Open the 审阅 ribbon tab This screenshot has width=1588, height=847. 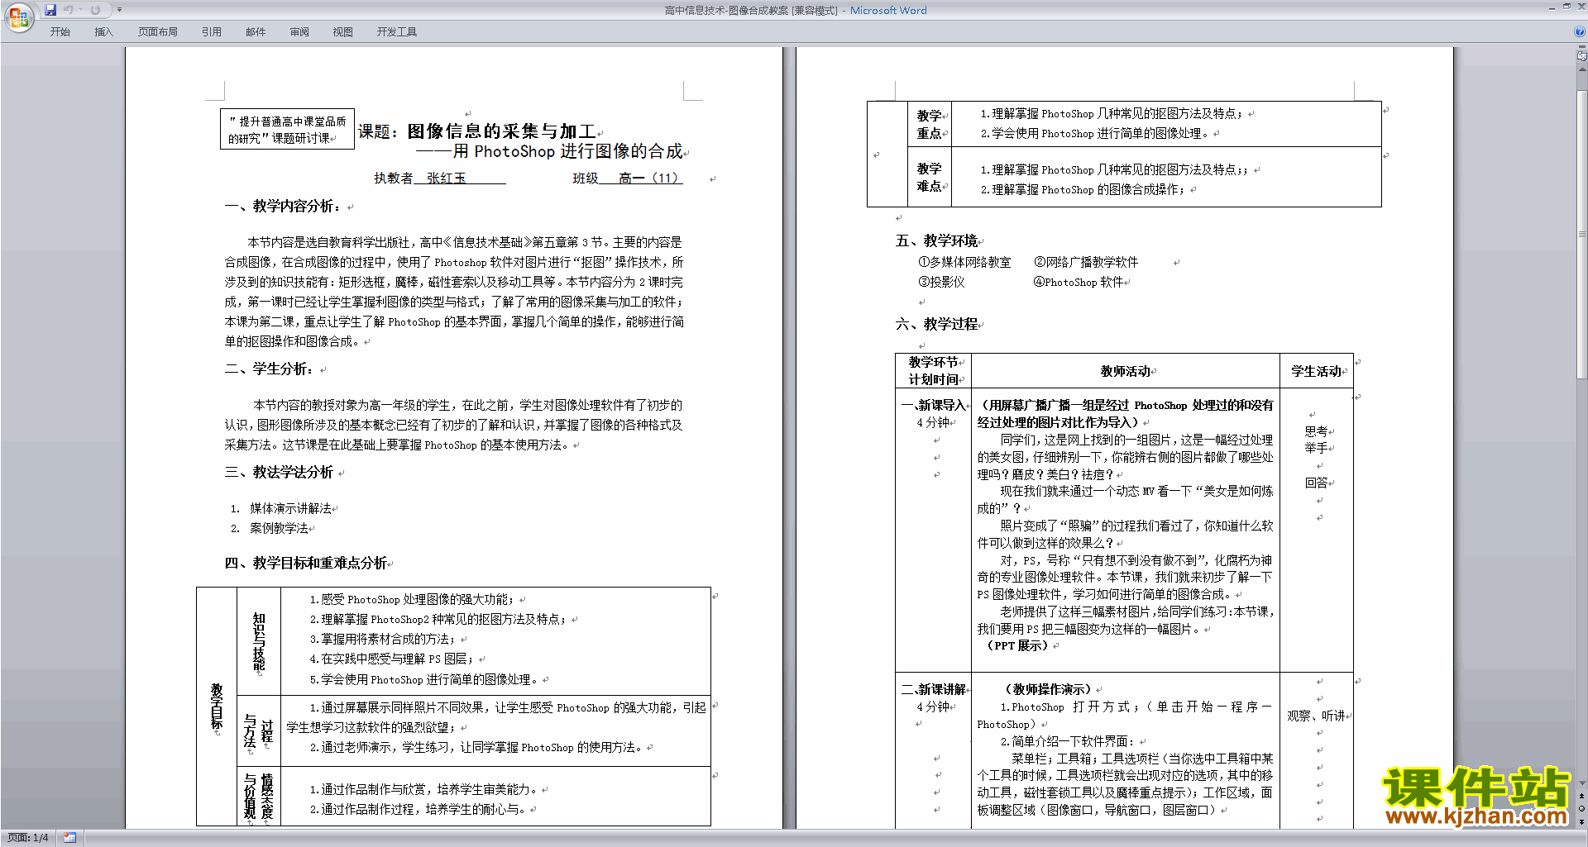(x=299, y=32)
